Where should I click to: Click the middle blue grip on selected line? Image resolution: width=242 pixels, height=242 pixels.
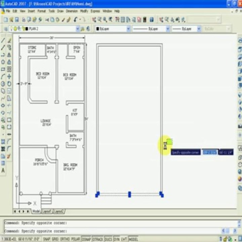coord(129,195)
